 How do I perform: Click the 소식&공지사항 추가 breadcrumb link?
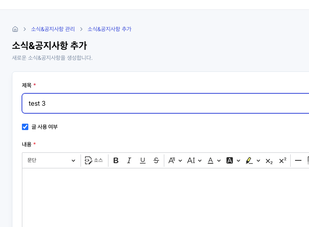click(x=109, y=29)
